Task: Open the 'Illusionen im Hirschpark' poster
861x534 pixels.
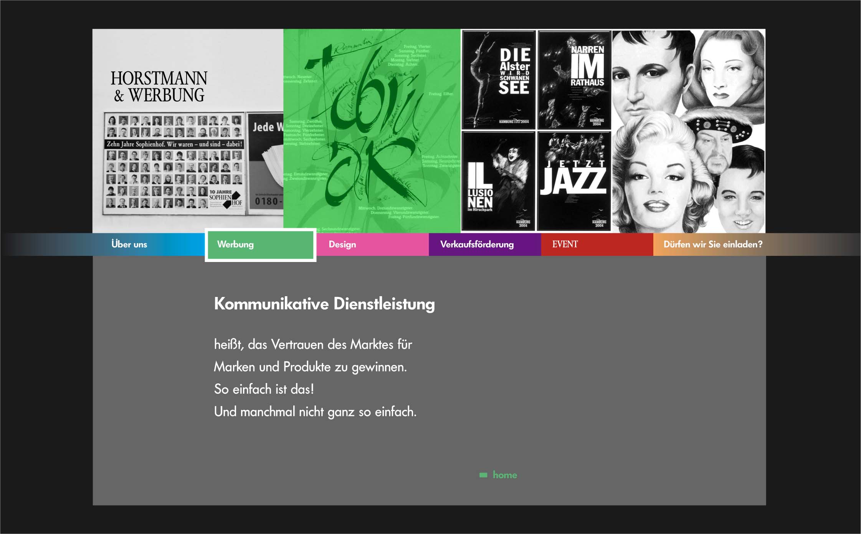Action: 498,181
